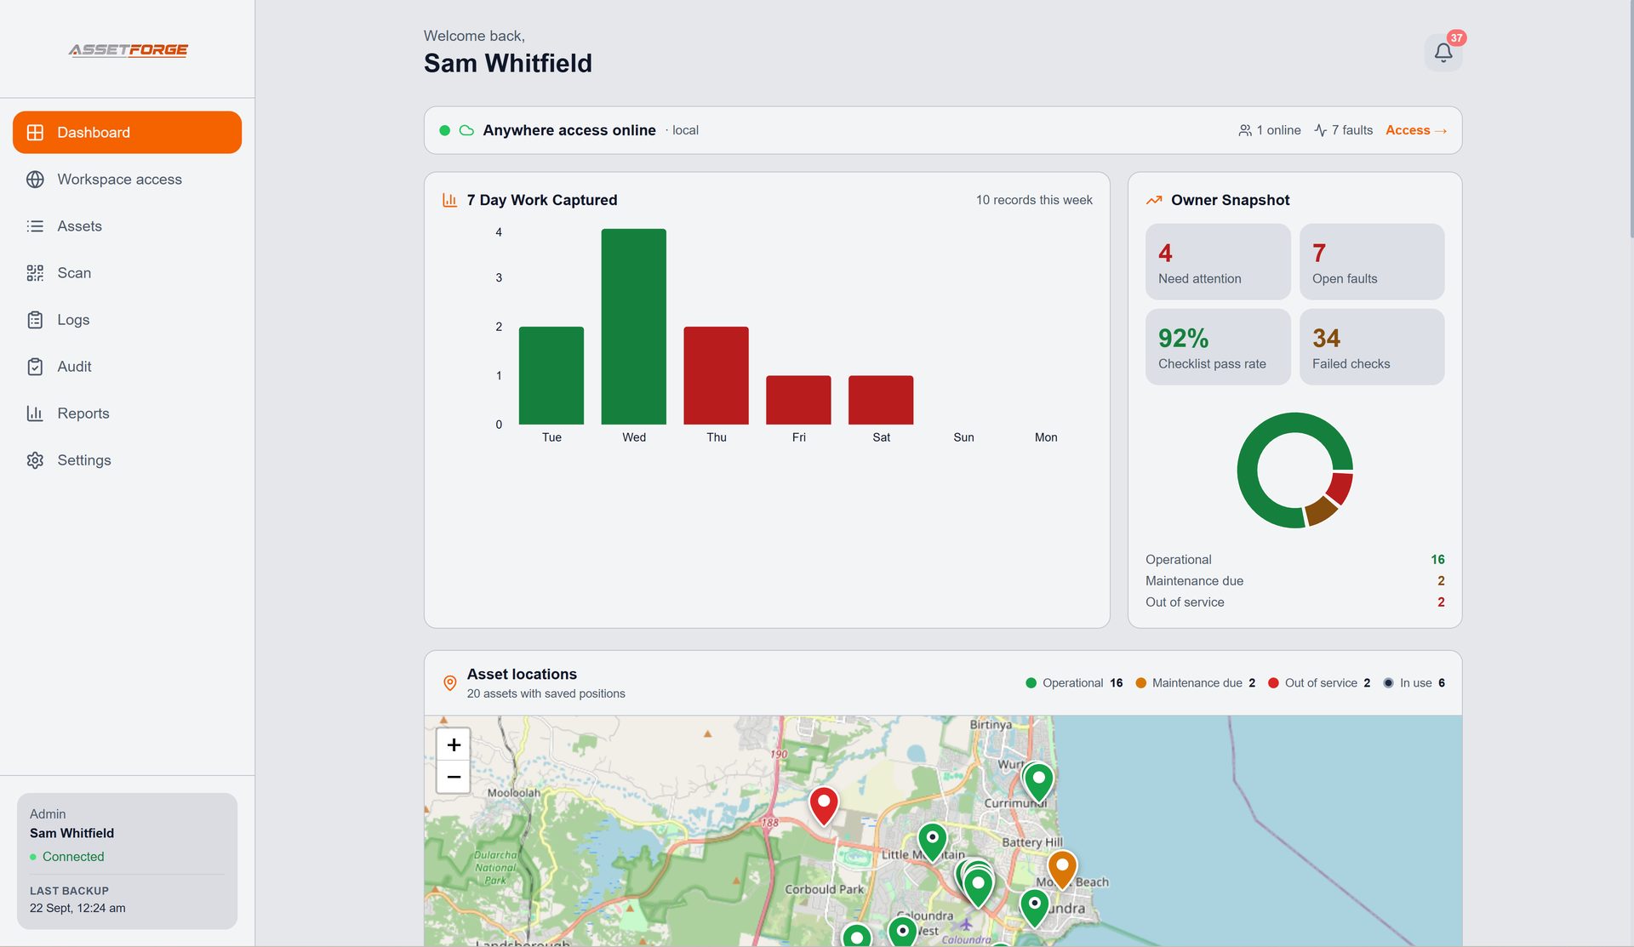Image resolution: width=1634 pixels, height=947 pixels.
Task: Click the AssetForge logo
Action: tap(128, 50)
